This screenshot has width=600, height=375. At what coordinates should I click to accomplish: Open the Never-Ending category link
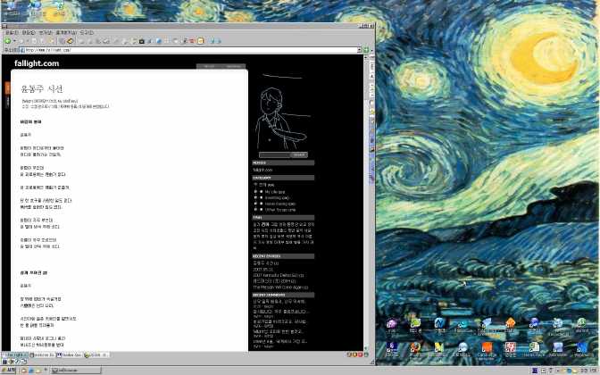point(280,204)
